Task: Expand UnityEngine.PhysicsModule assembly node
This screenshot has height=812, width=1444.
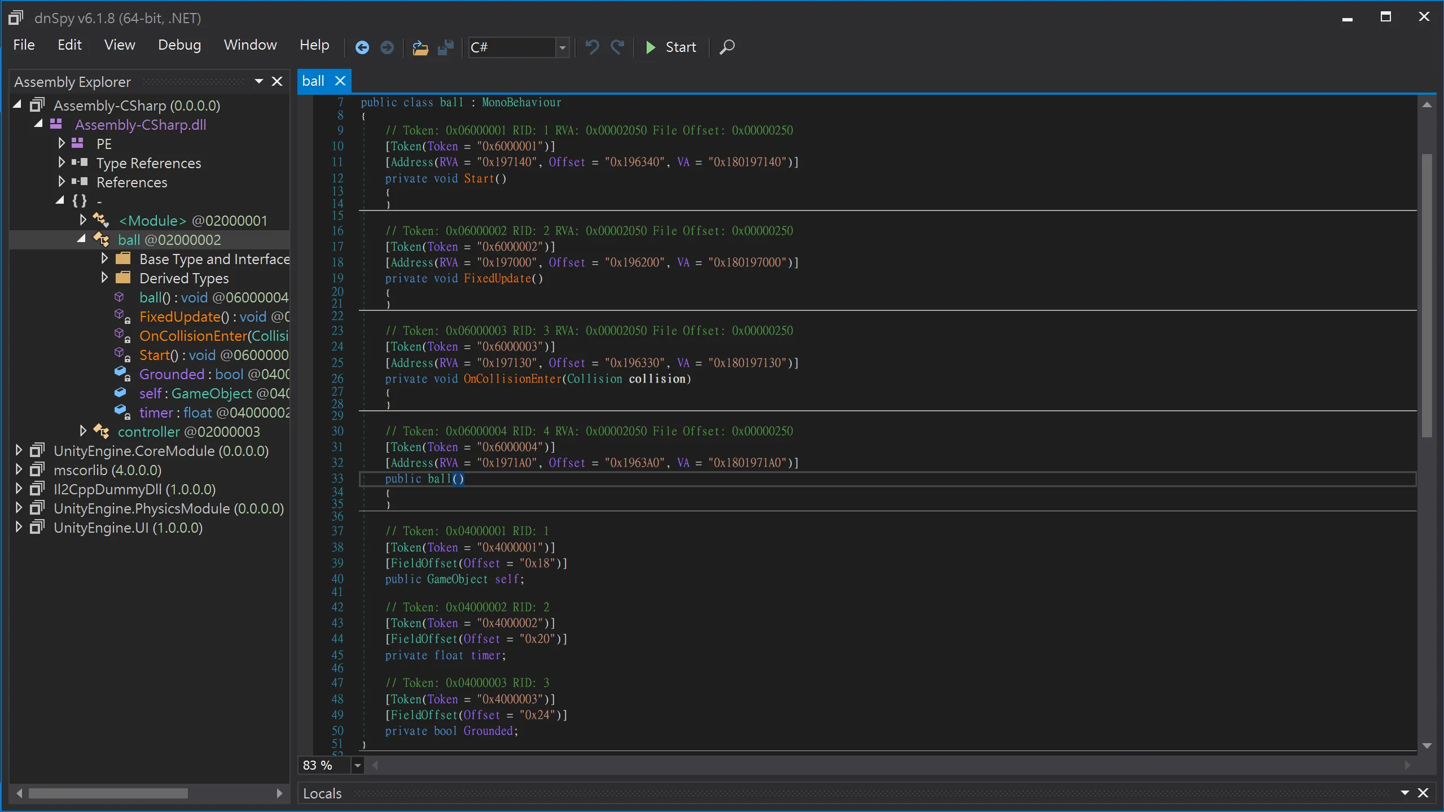Action: coord(19,508)
